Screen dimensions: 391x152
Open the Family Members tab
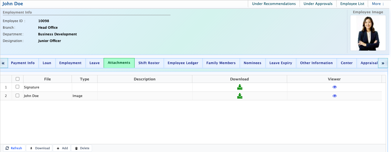click(221, 63)
